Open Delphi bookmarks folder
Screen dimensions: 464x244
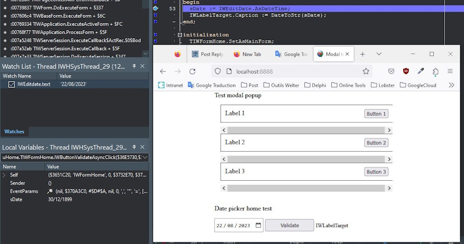[x=315, y=85]
